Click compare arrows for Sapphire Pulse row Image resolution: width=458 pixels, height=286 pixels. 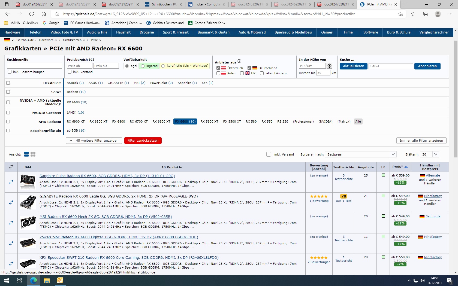click(x=11, y=182)
